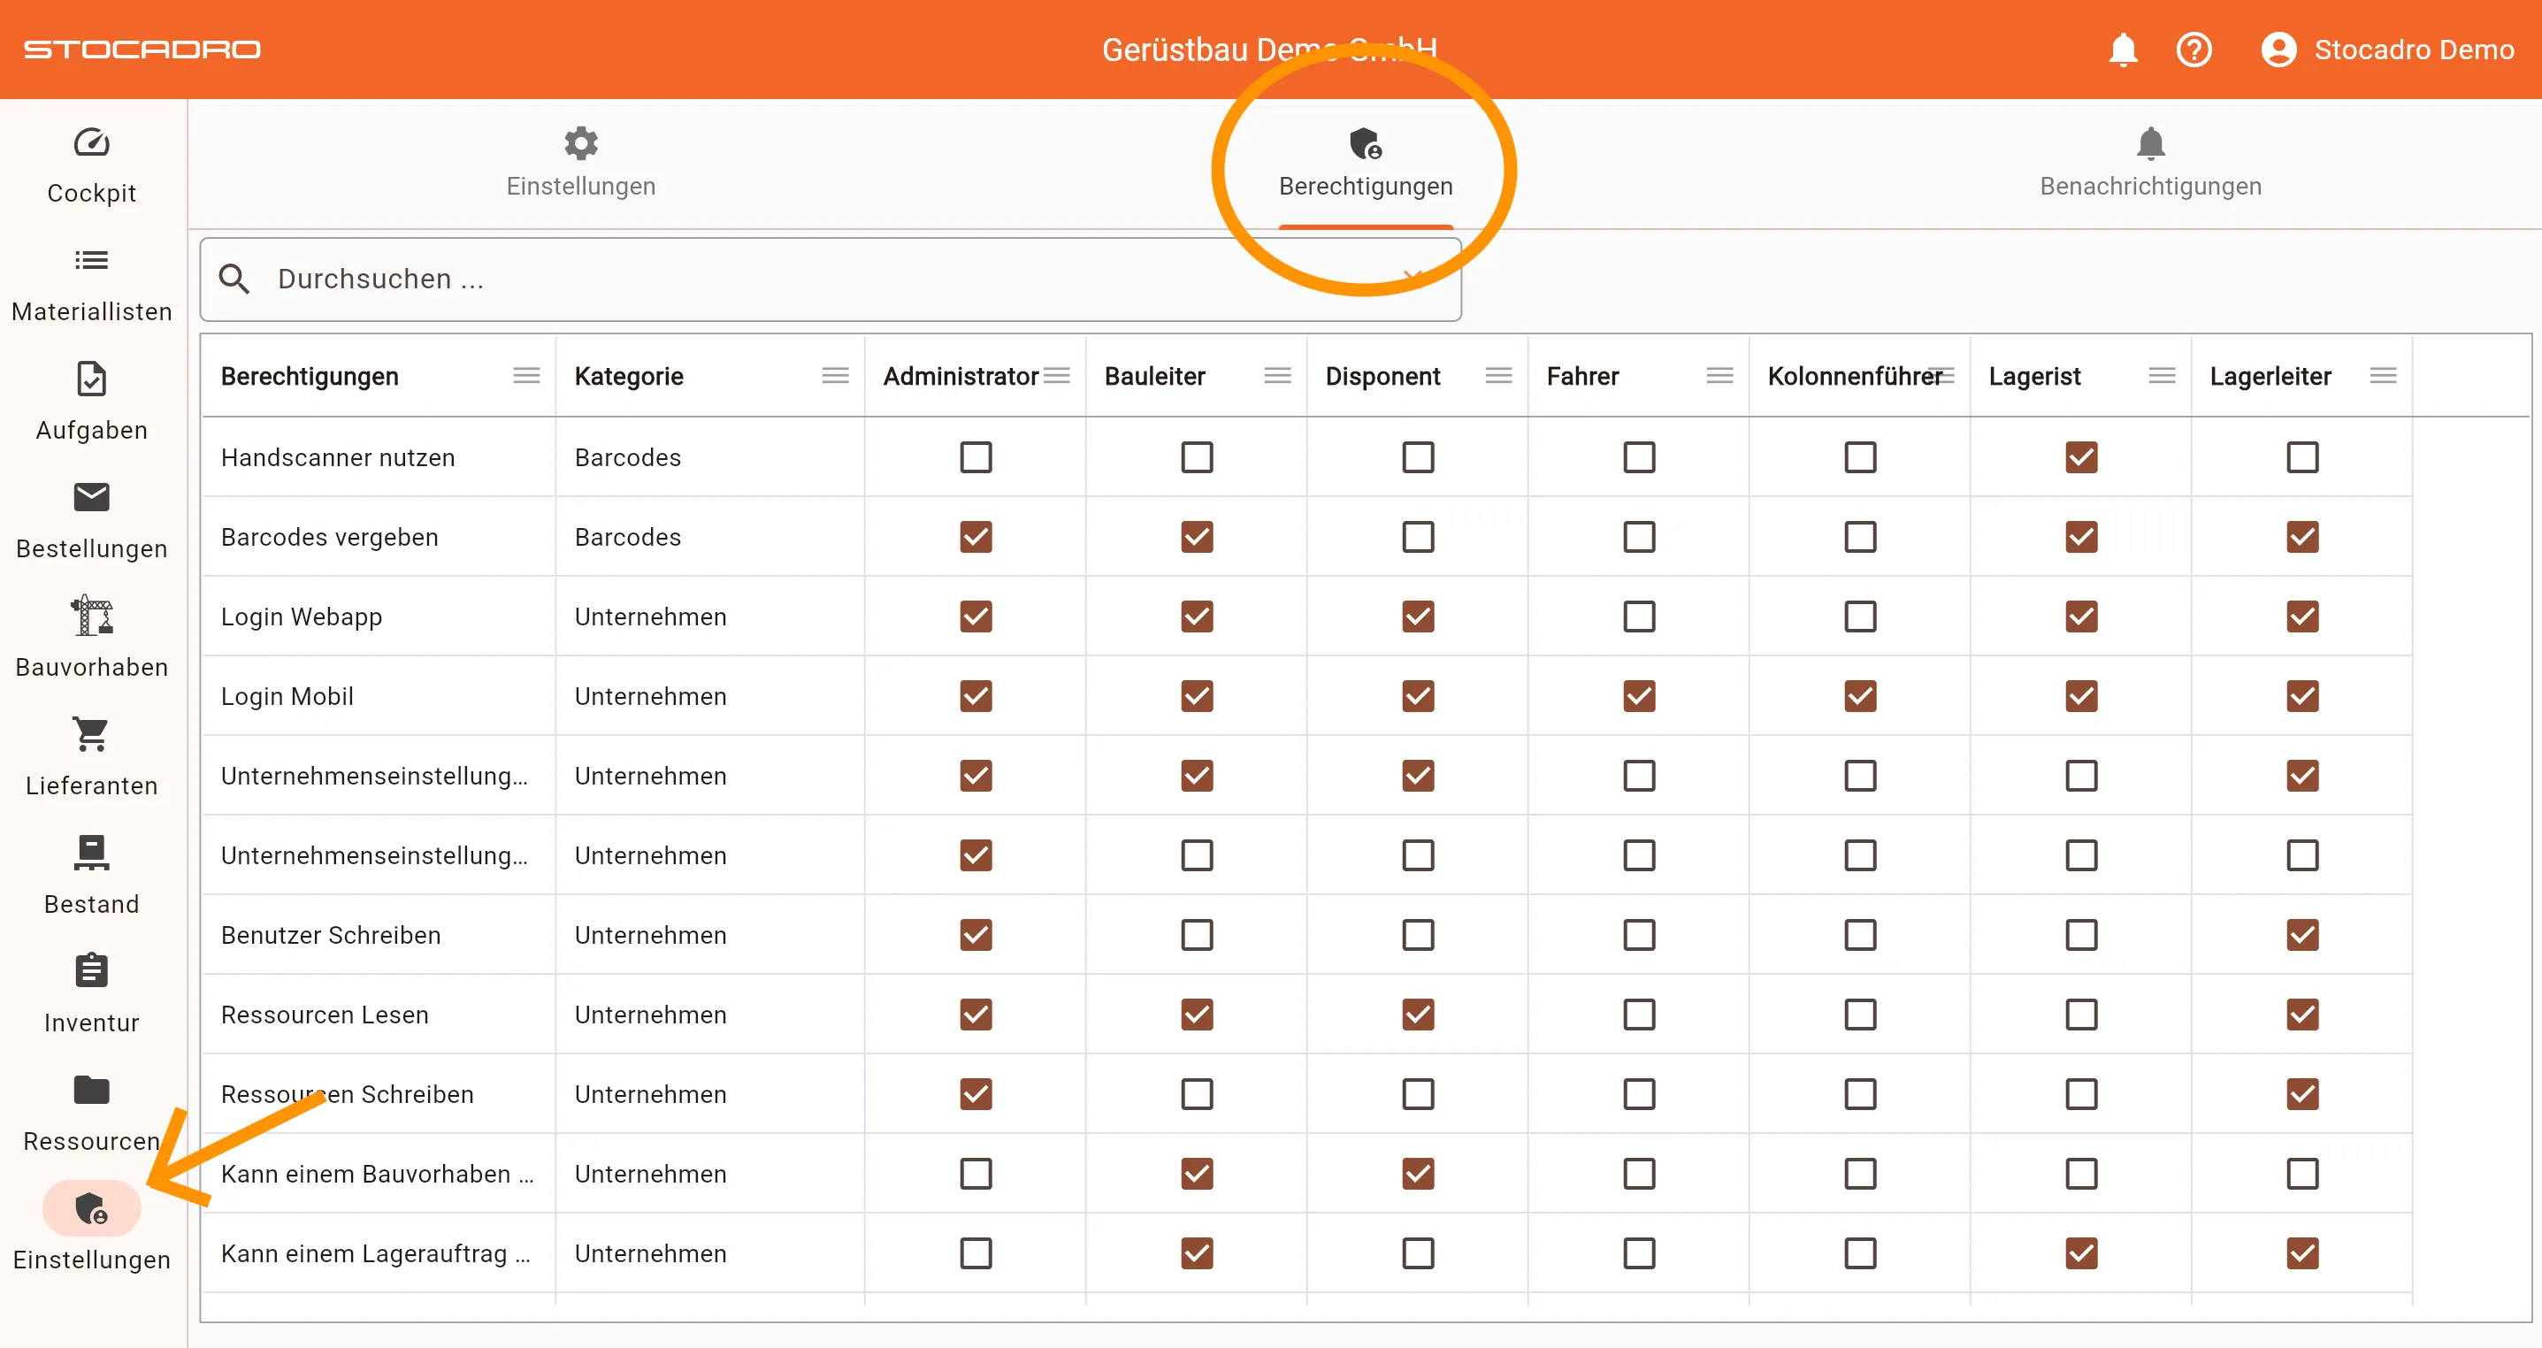
Task: Toggle Benutzer Schreiben for Bauleiter
Action: click(x=1197, y=936)
